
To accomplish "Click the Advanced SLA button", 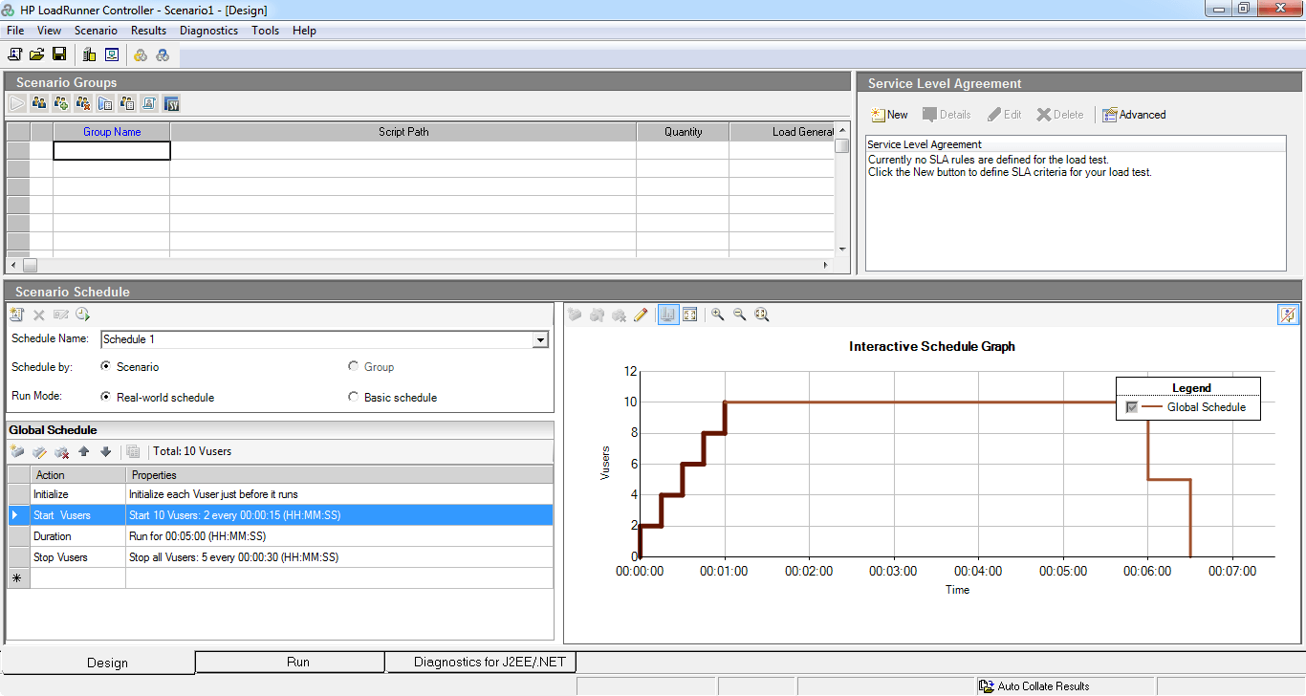I will (x=1134, y=115).
